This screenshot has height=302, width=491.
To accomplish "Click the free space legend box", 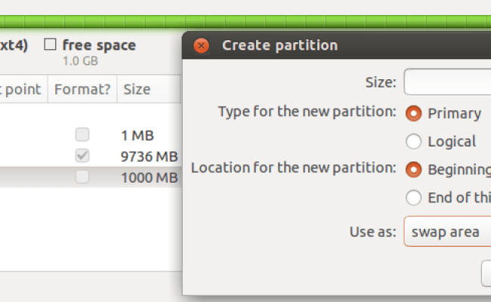I will [x=50, y=44].
